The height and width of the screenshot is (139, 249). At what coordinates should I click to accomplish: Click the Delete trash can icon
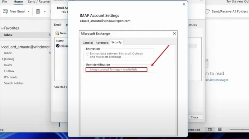pos(38,11)
